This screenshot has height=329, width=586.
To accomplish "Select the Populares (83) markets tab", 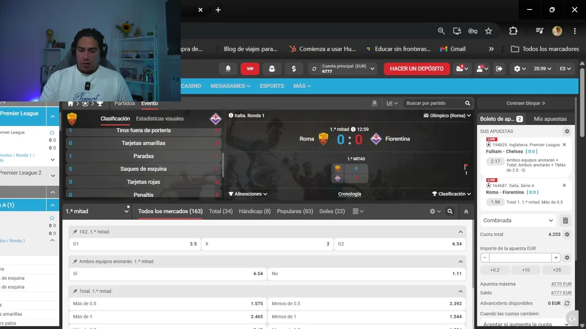I will click(295, 211).
